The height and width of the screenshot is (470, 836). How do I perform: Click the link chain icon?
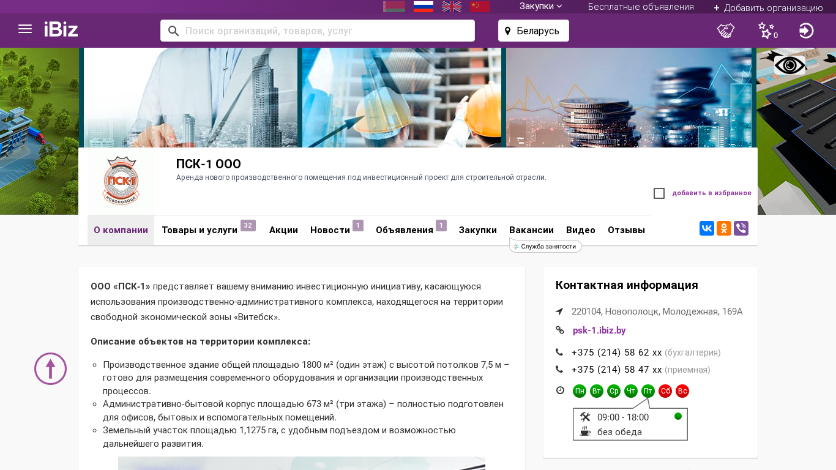[x=559, y=330]
